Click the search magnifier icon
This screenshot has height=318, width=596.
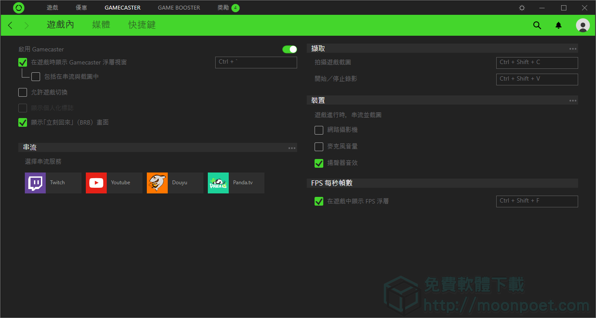537,25
